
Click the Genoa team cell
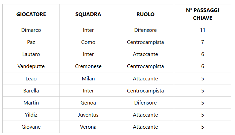click(88, 103)
